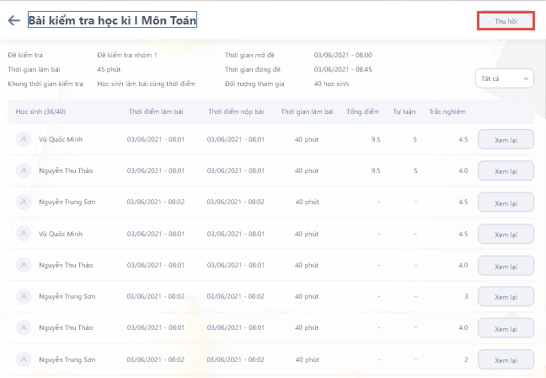Click the avatar icon in the second row

tap(24, 170)
